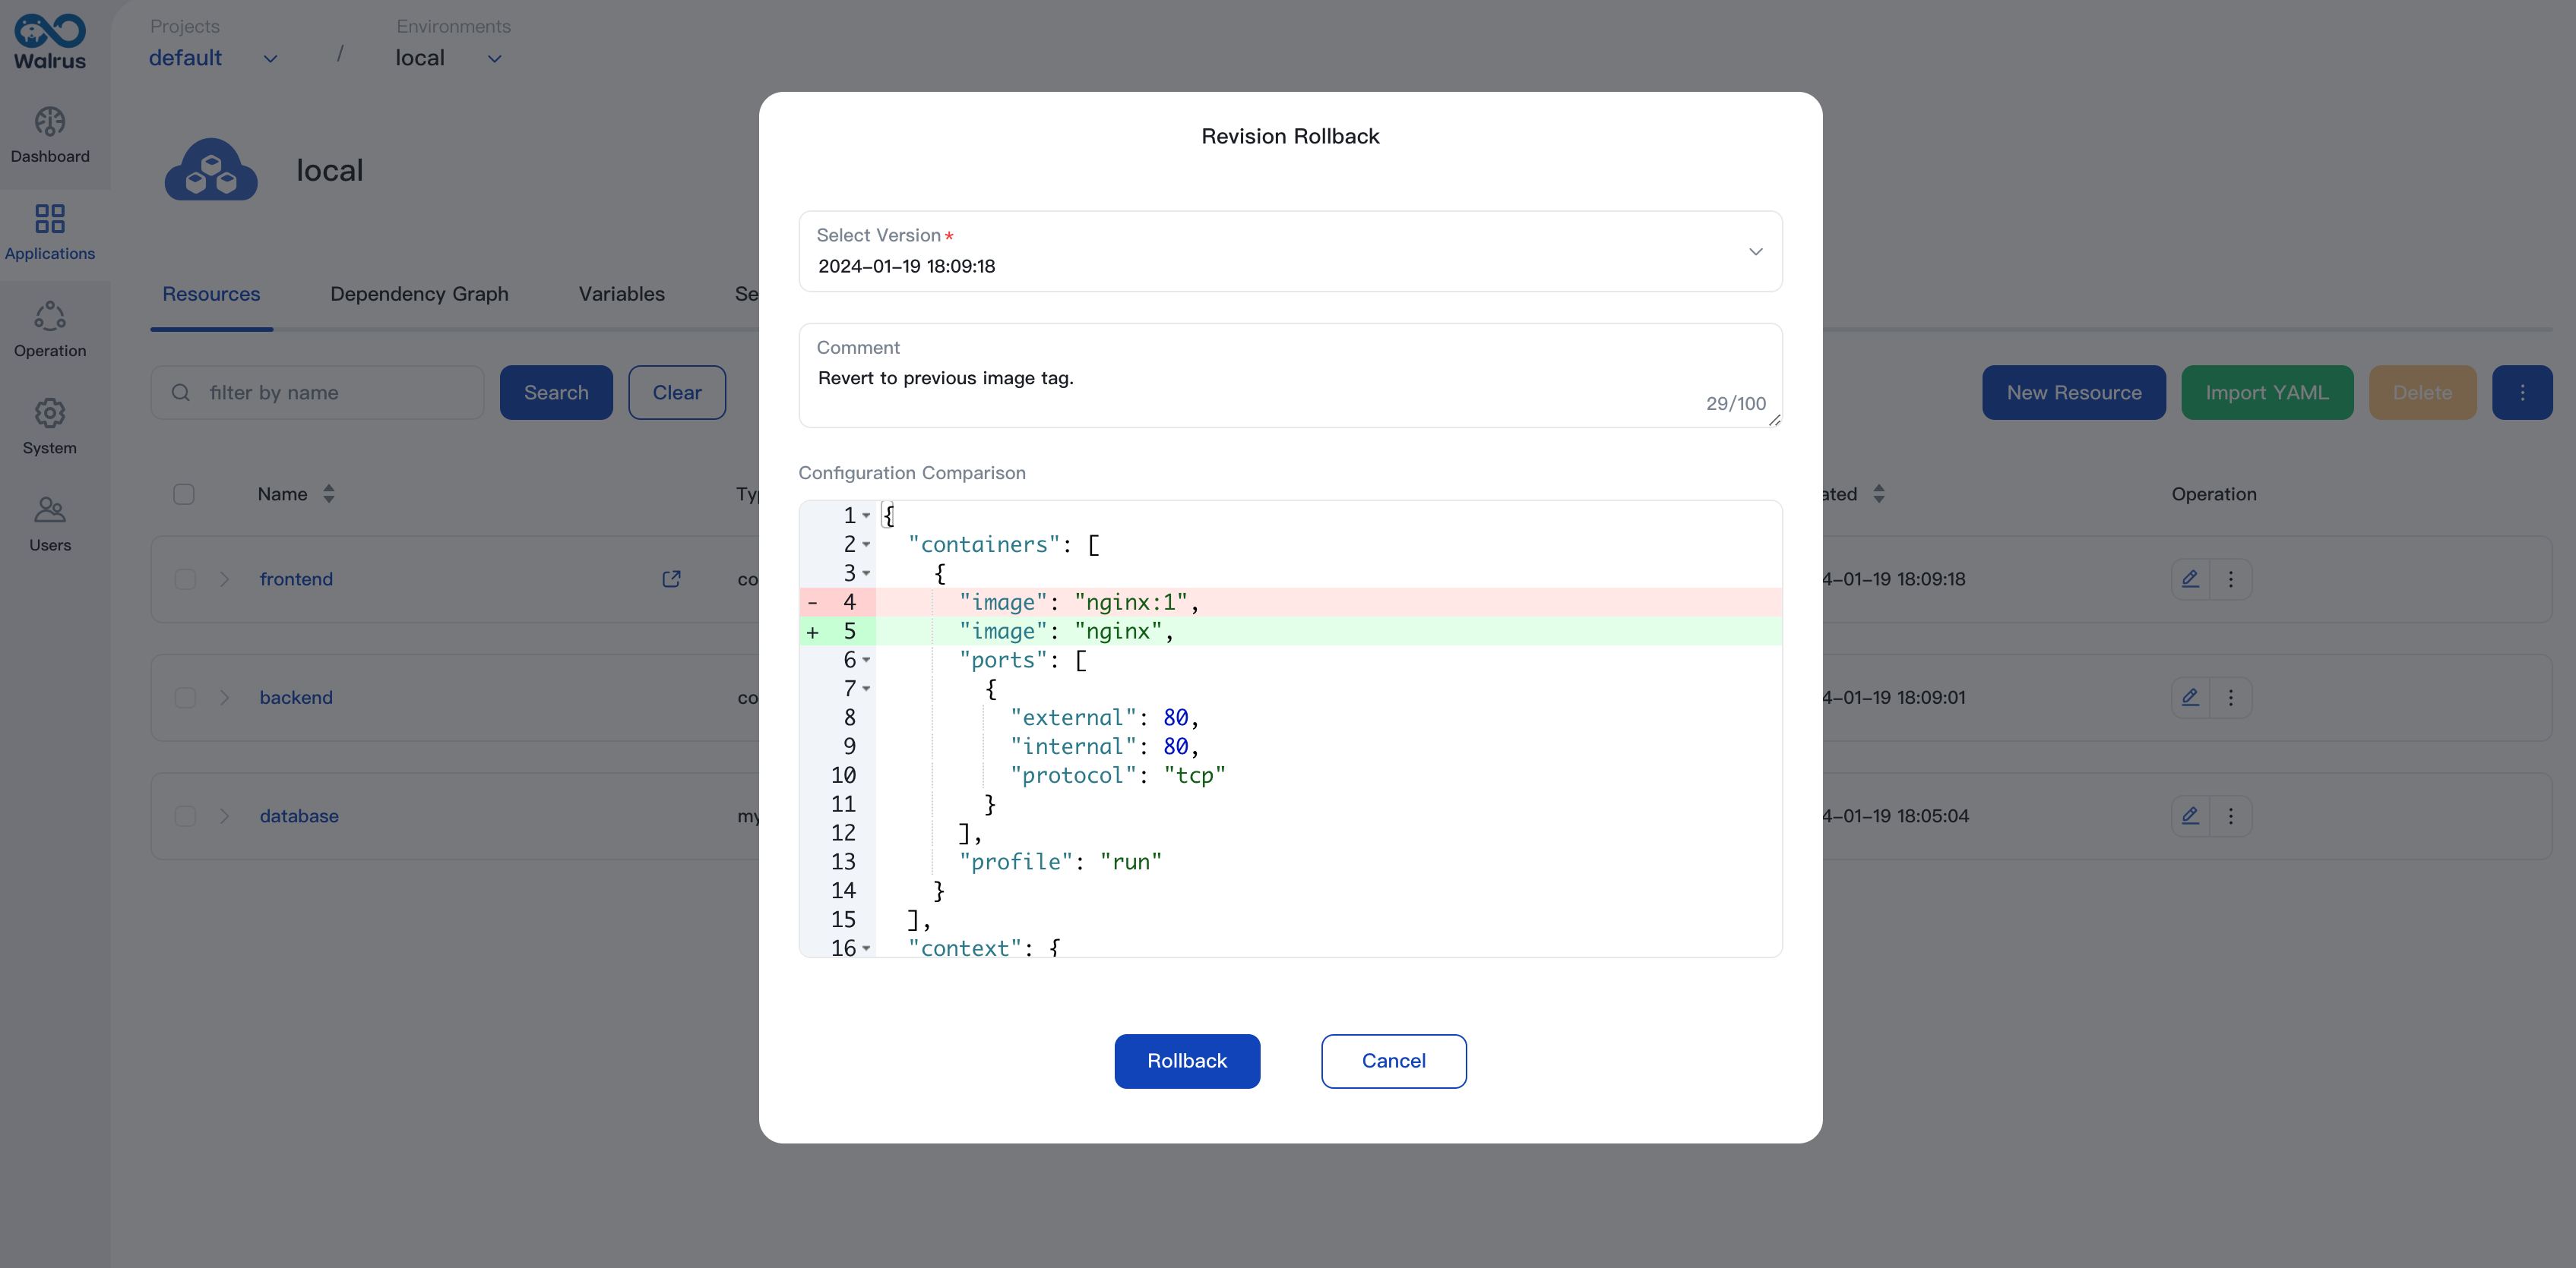Screen dimensions: 2576x1268
Task: Switch to the Variables tab
Action: click(621, 292)
